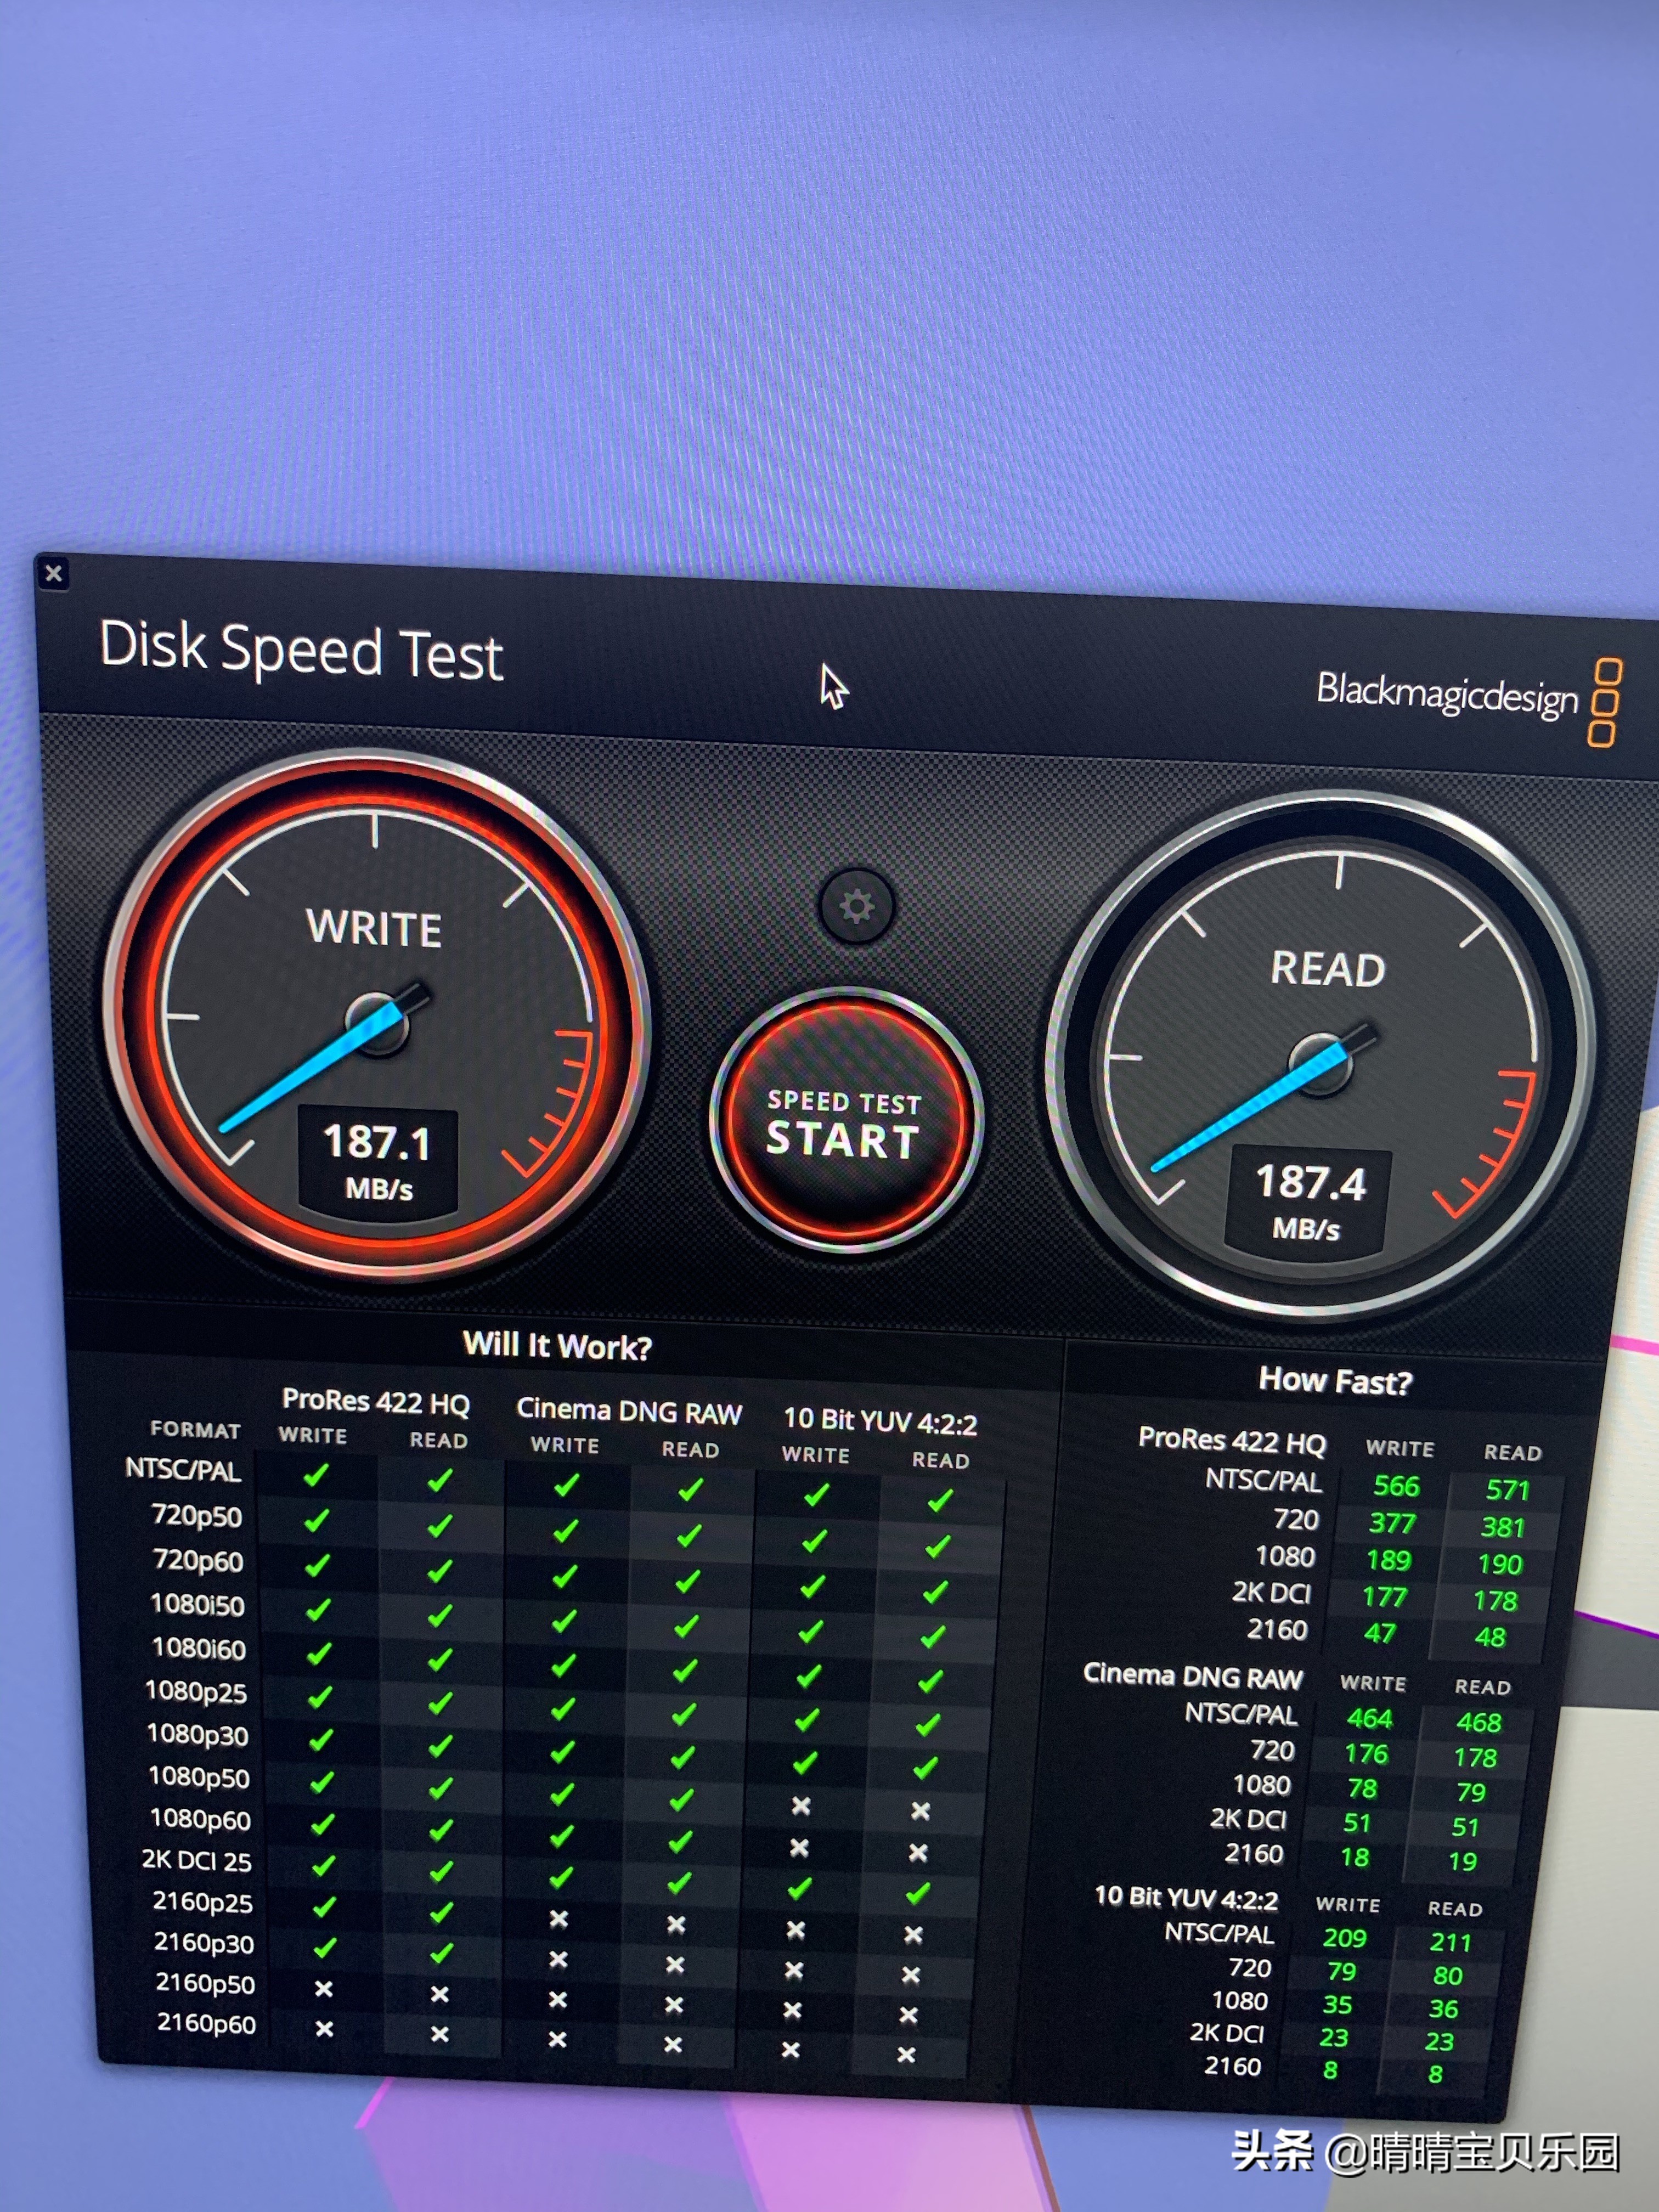Viewport: 1659px width, 2212px height.
Task: Click ProRes WRITE checkmark for NTSC/PAL row
Action: 316,1475
